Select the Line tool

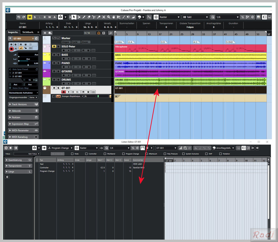click(x=124, y=17)
